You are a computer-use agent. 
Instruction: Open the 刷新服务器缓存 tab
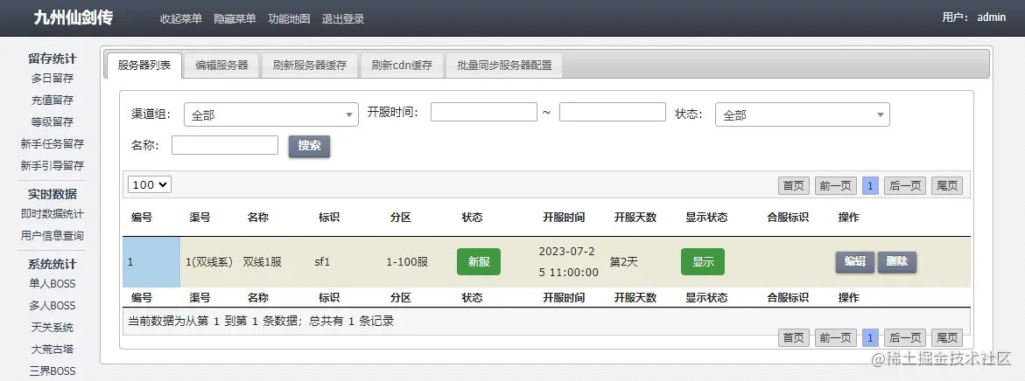[x=310, y=66]
